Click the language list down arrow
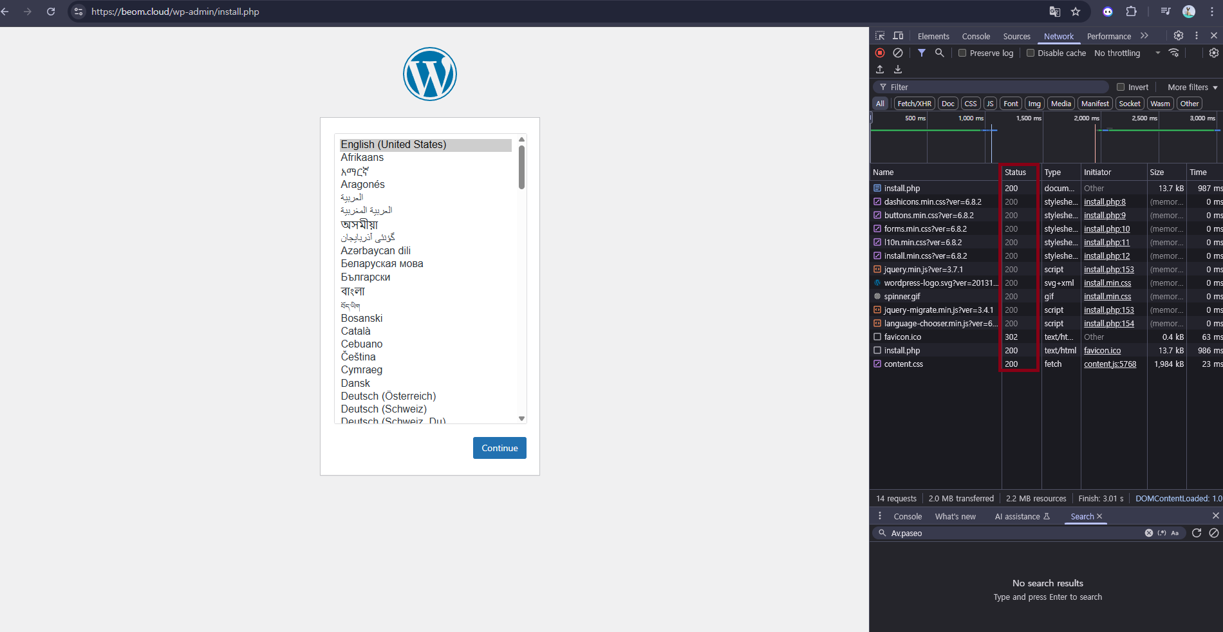1223x632 pixels. [x=522, y=419]
